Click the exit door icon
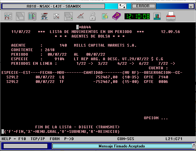This screenshot has height=151, width=196. [x=157, y=16]
